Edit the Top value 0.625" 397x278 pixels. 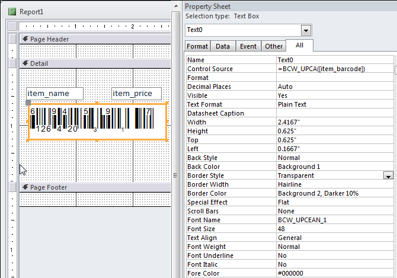click(x=335, y=140)
